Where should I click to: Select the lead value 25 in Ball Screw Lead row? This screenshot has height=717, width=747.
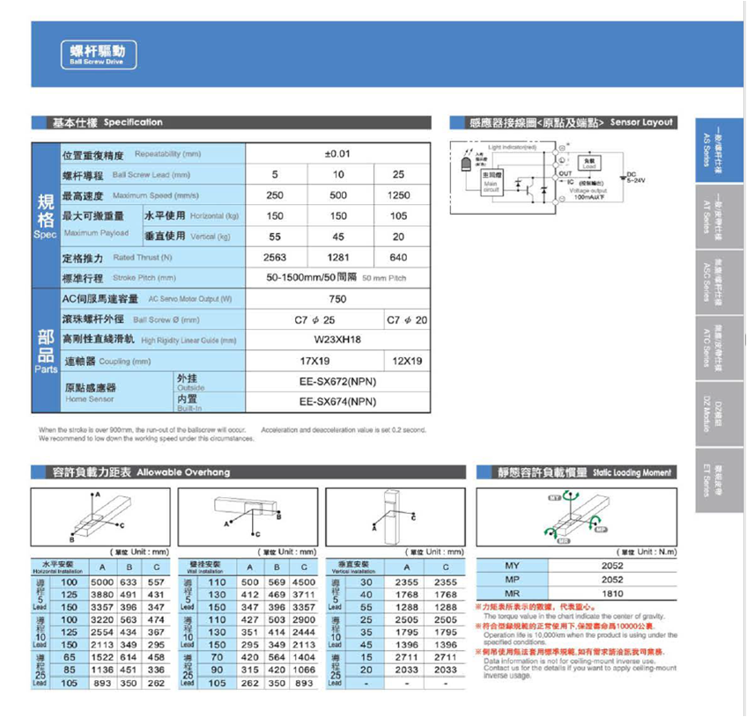tap(398, 174)
